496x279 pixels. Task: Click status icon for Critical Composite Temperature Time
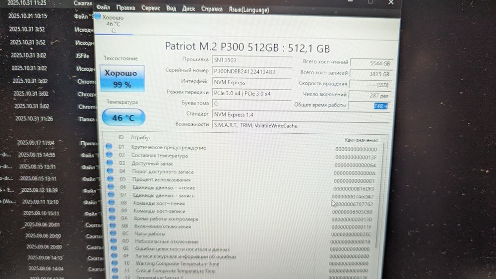click(115, 270)
